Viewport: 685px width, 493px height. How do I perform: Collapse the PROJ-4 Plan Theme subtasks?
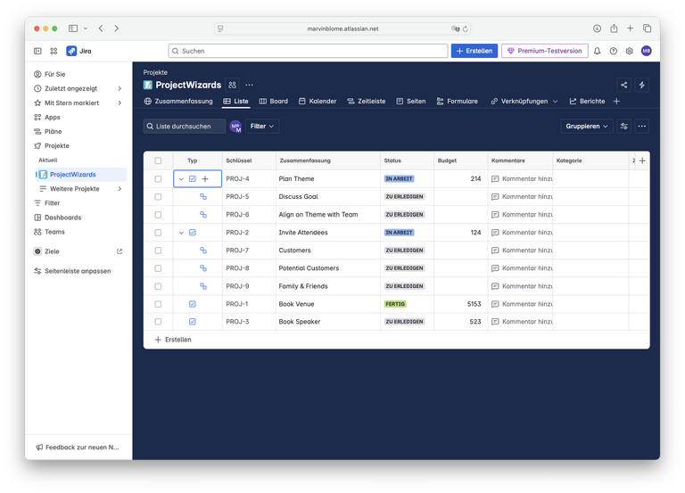181,179
